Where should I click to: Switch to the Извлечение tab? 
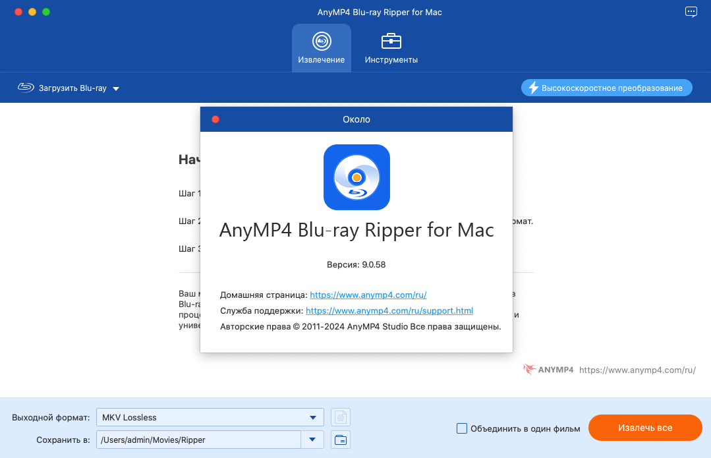pos(321,48)
